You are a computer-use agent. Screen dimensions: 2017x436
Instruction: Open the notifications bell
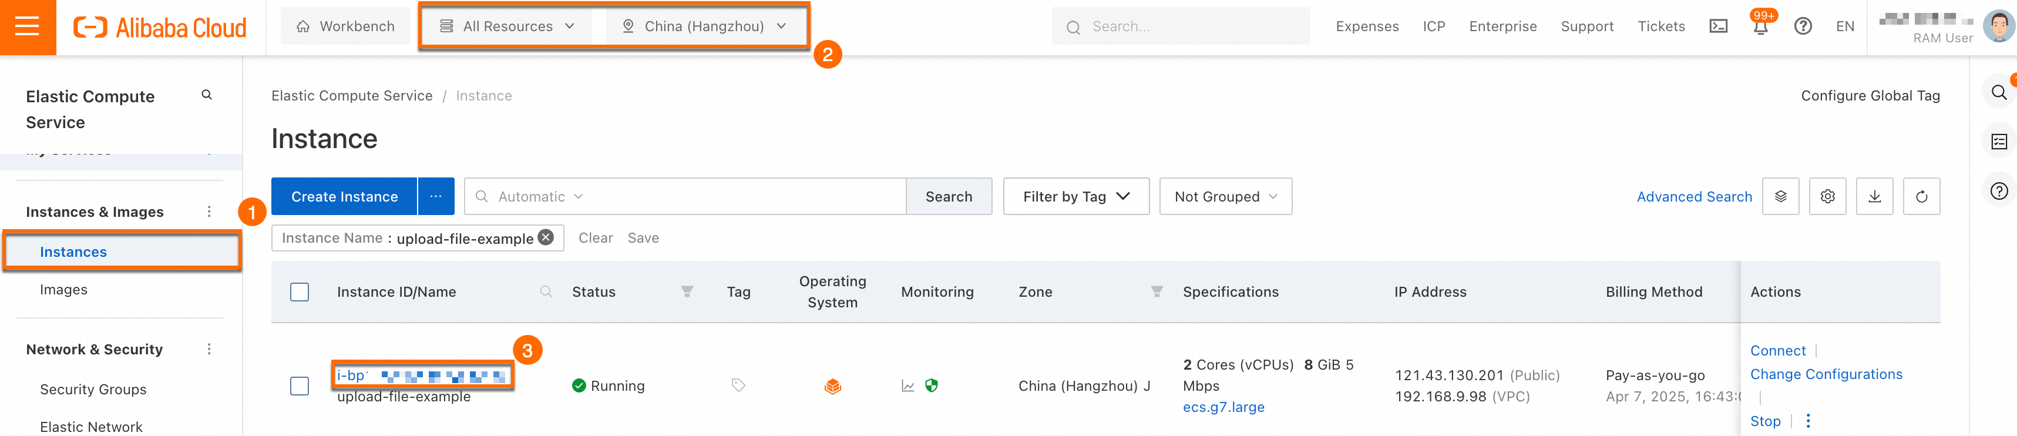click(1760, 28)
